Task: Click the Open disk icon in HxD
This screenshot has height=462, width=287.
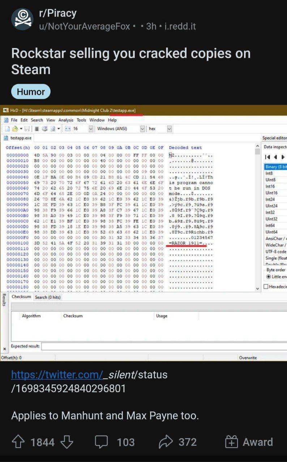Action: point(44,129)
